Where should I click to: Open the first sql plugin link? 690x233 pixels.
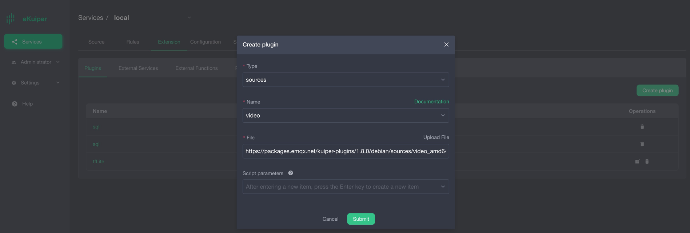pos(96,127)
